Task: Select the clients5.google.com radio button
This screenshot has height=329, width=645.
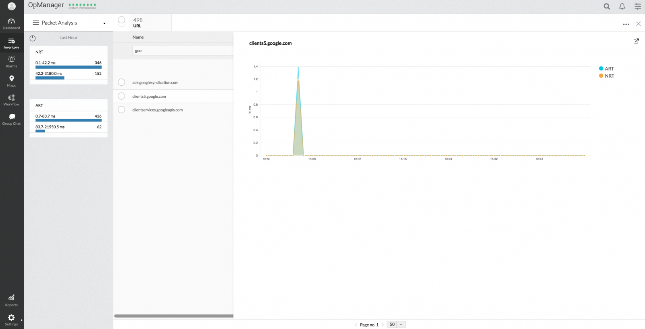Action: coord(121,96)
